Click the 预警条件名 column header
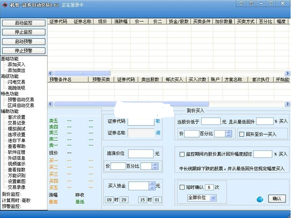This screenshot has height=218, width=291. pyautogui.click(x=68, y=79)
